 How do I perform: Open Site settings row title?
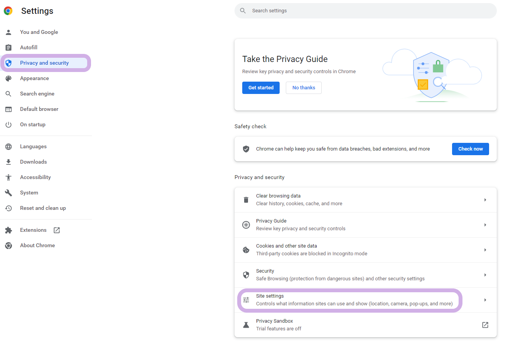pos(270,296)
